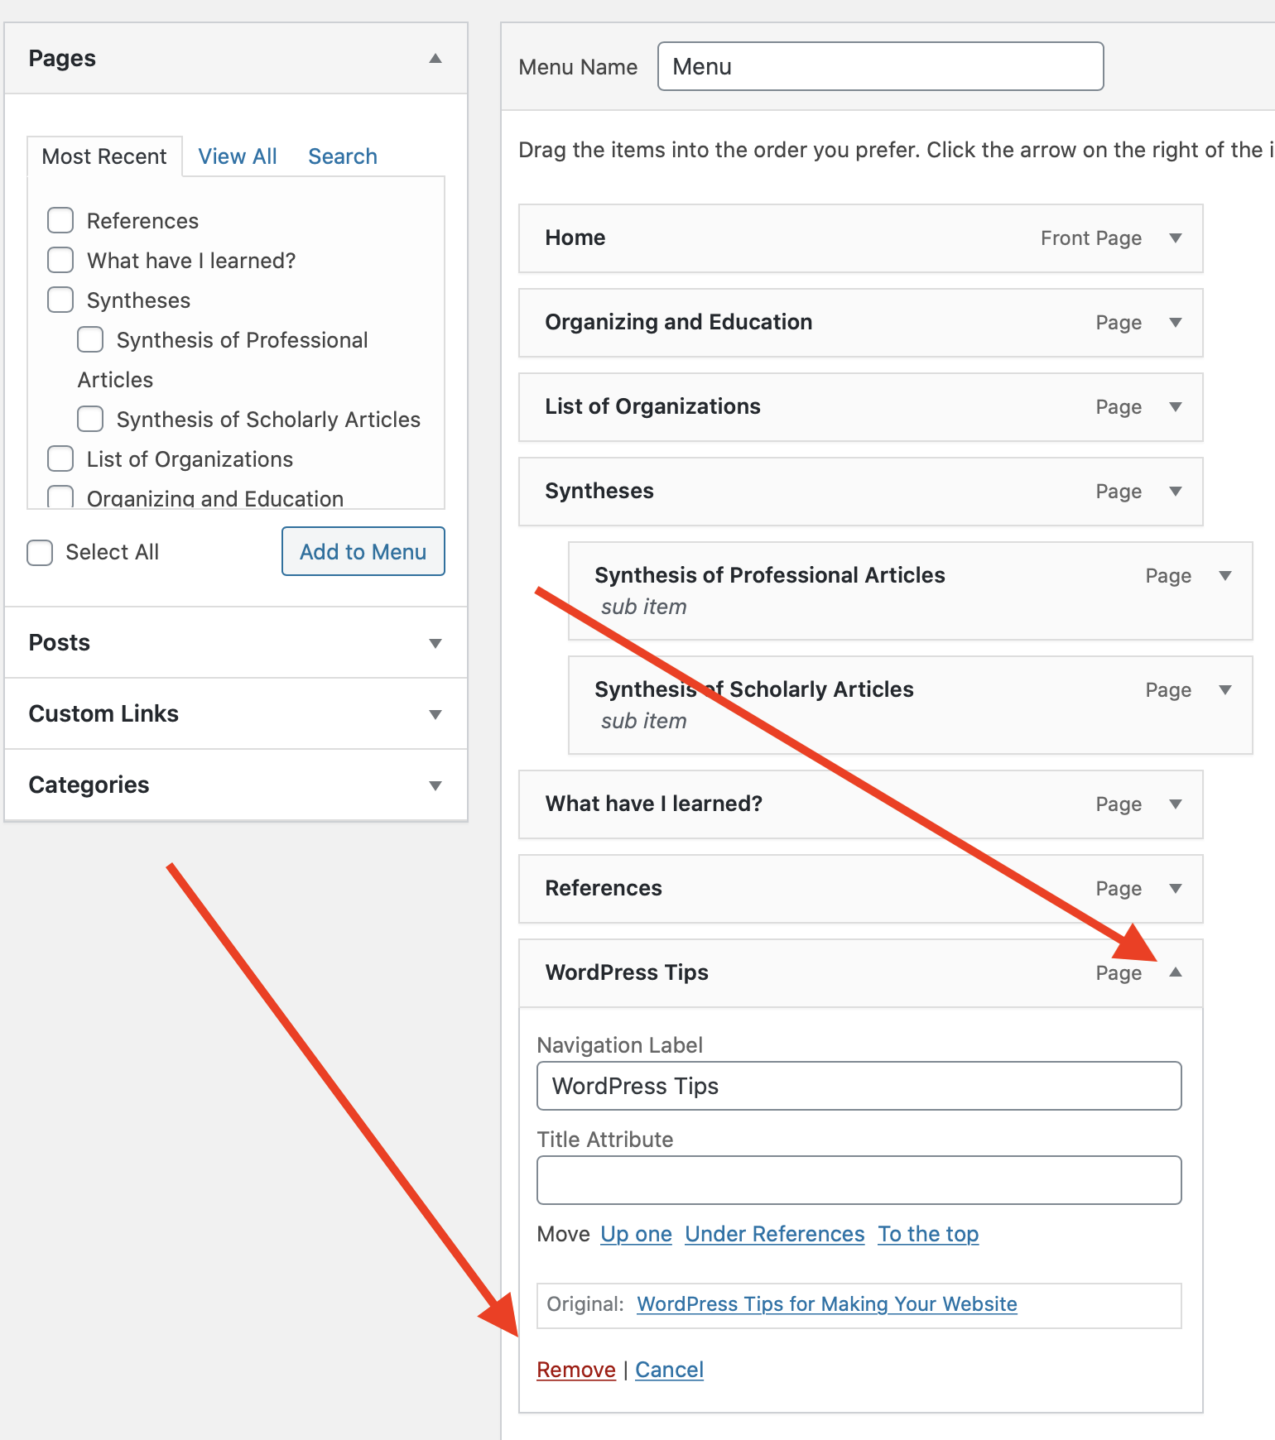Viewport: 1275px width, 1440px height.
Task: Expand Synthesis of Scholarly Articles item arrow
Action: tap(1224, 690)
